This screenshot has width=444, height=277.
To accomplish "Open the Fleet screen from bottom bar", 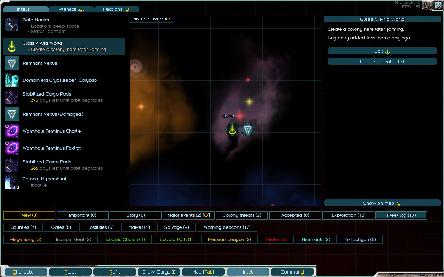I will point(70,272).
